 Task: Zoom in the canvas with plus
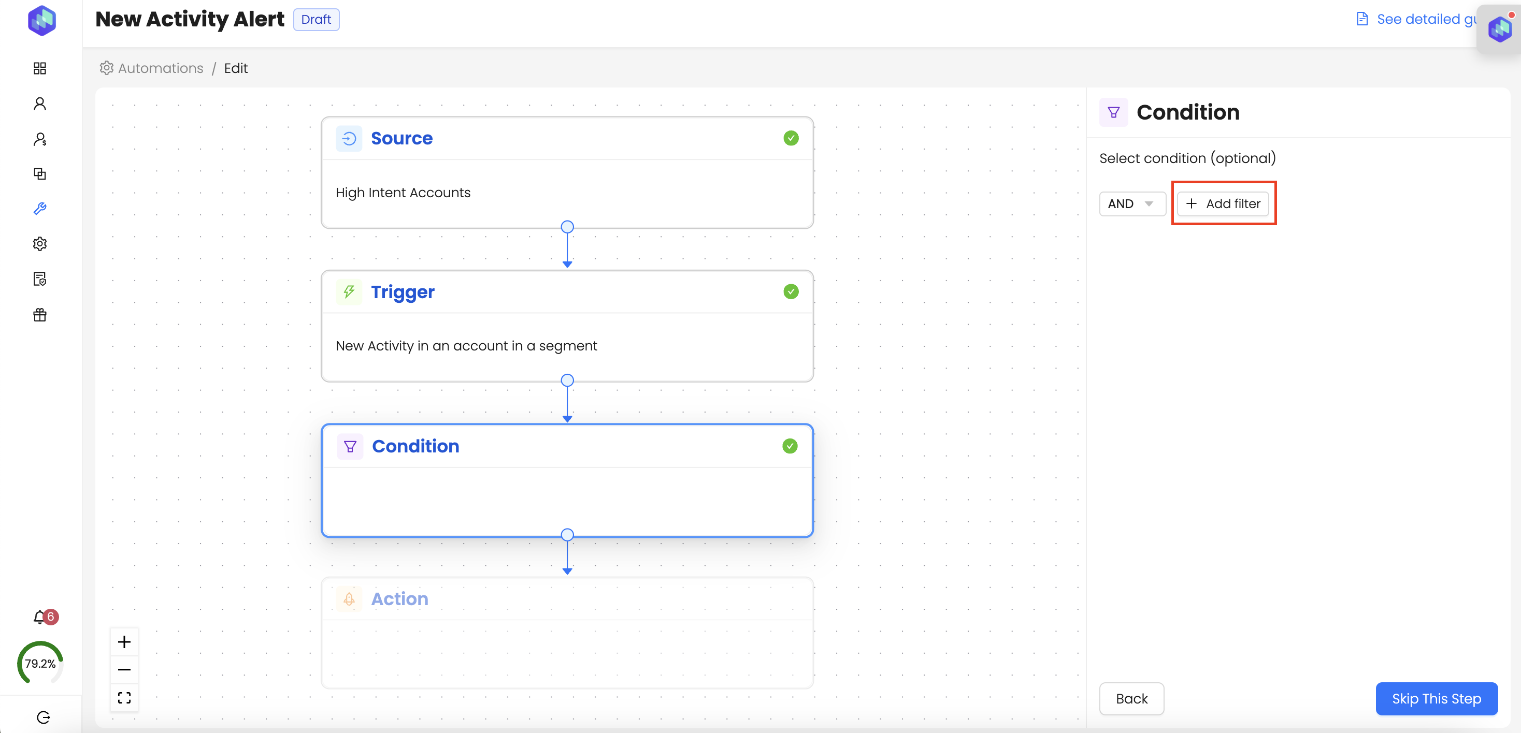coord(124,642)
